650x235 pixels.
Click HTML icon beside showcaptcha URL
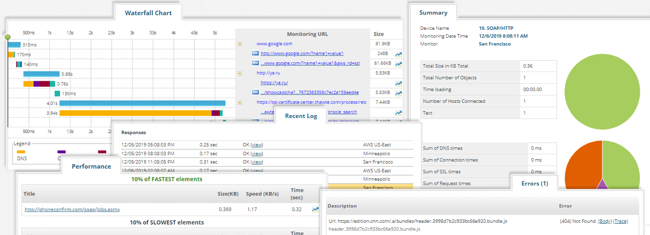[255, 93]
